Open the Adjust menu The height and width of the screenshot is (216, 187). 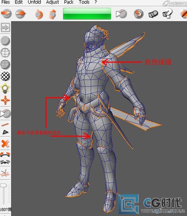coord(53,2)
